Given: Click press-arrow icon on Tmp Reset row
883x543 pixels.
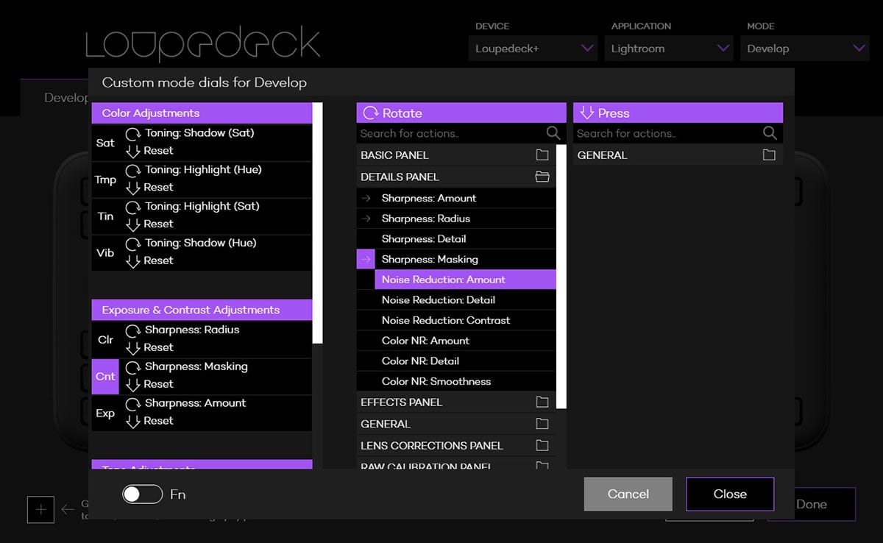Looking at the screenshot, I should (133, 188).
